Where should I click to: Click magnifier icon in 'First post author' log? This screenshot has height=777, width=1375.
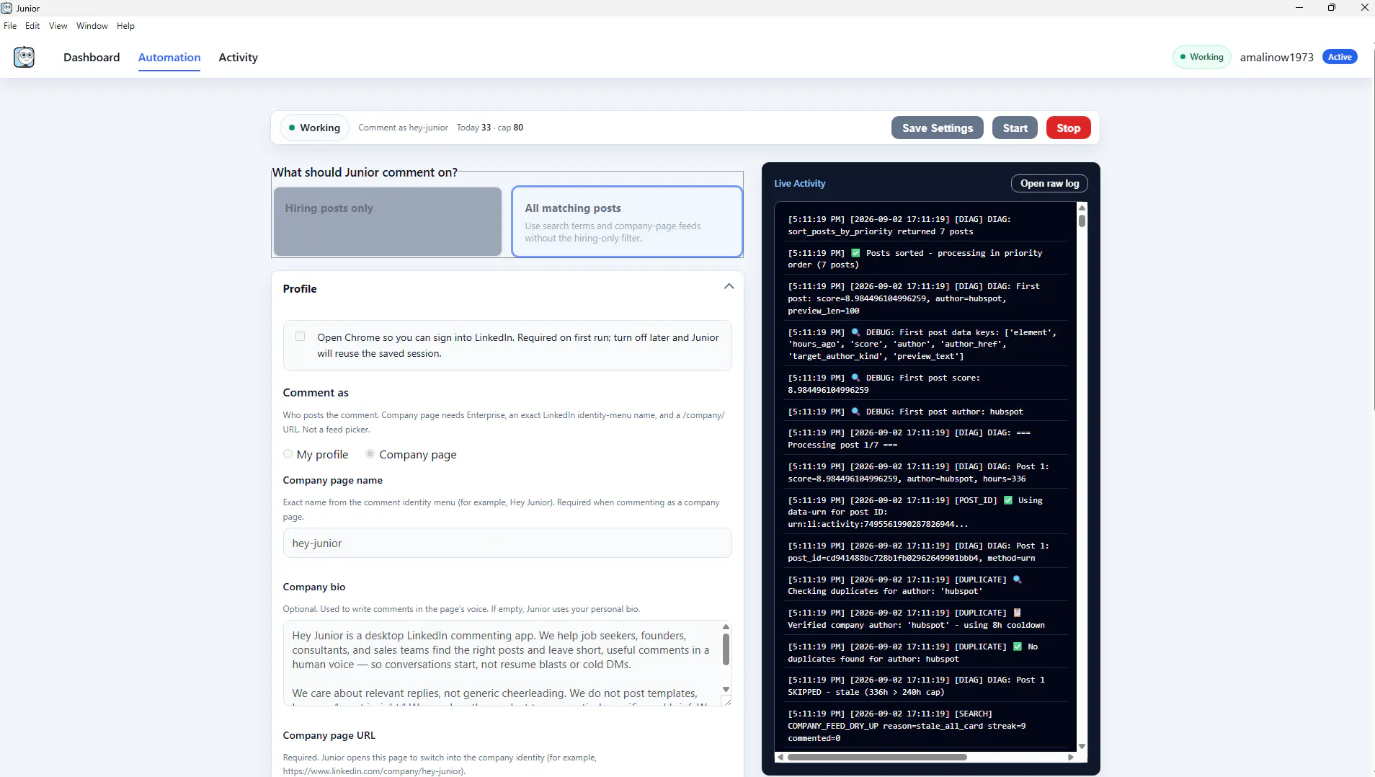855,412
